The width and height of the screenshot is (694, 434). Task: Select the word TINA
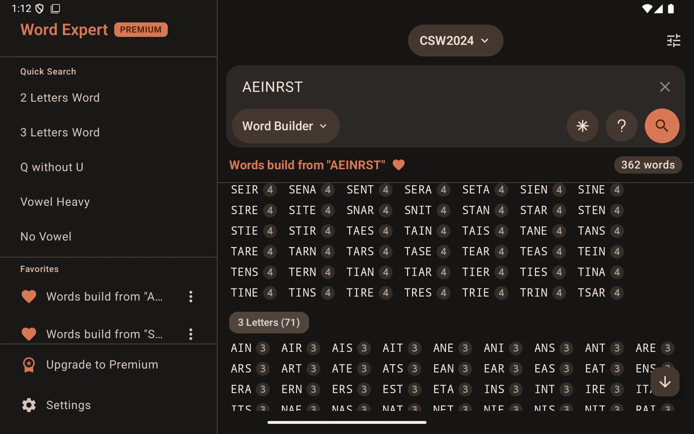click(x=592, y=272)
